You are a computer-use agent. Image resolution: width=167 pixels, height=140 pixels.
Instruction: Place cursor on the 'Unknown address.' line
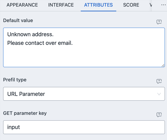[x=30, y=34]
